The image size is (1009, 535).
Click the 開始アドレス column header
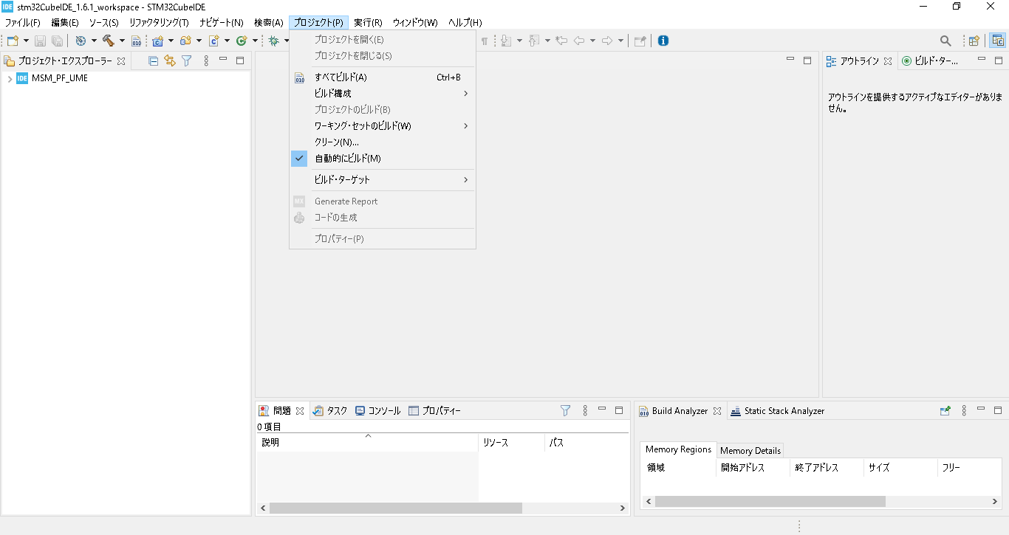(753, 468)
